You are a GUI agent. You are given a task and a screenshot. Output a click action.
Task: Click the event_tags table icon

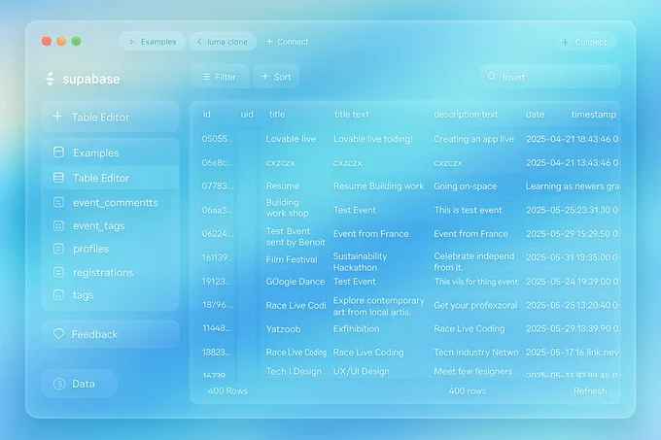point(58,225)
